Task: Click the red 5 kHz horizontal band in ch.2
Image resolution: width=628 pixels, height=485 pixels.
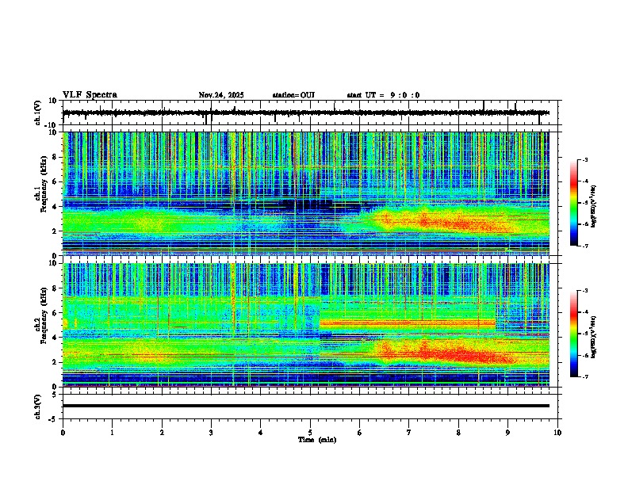Action: [x=408, y=323]
